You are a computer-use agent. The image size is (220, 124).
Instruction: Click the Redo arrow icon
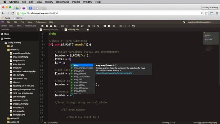pos(78,26)
